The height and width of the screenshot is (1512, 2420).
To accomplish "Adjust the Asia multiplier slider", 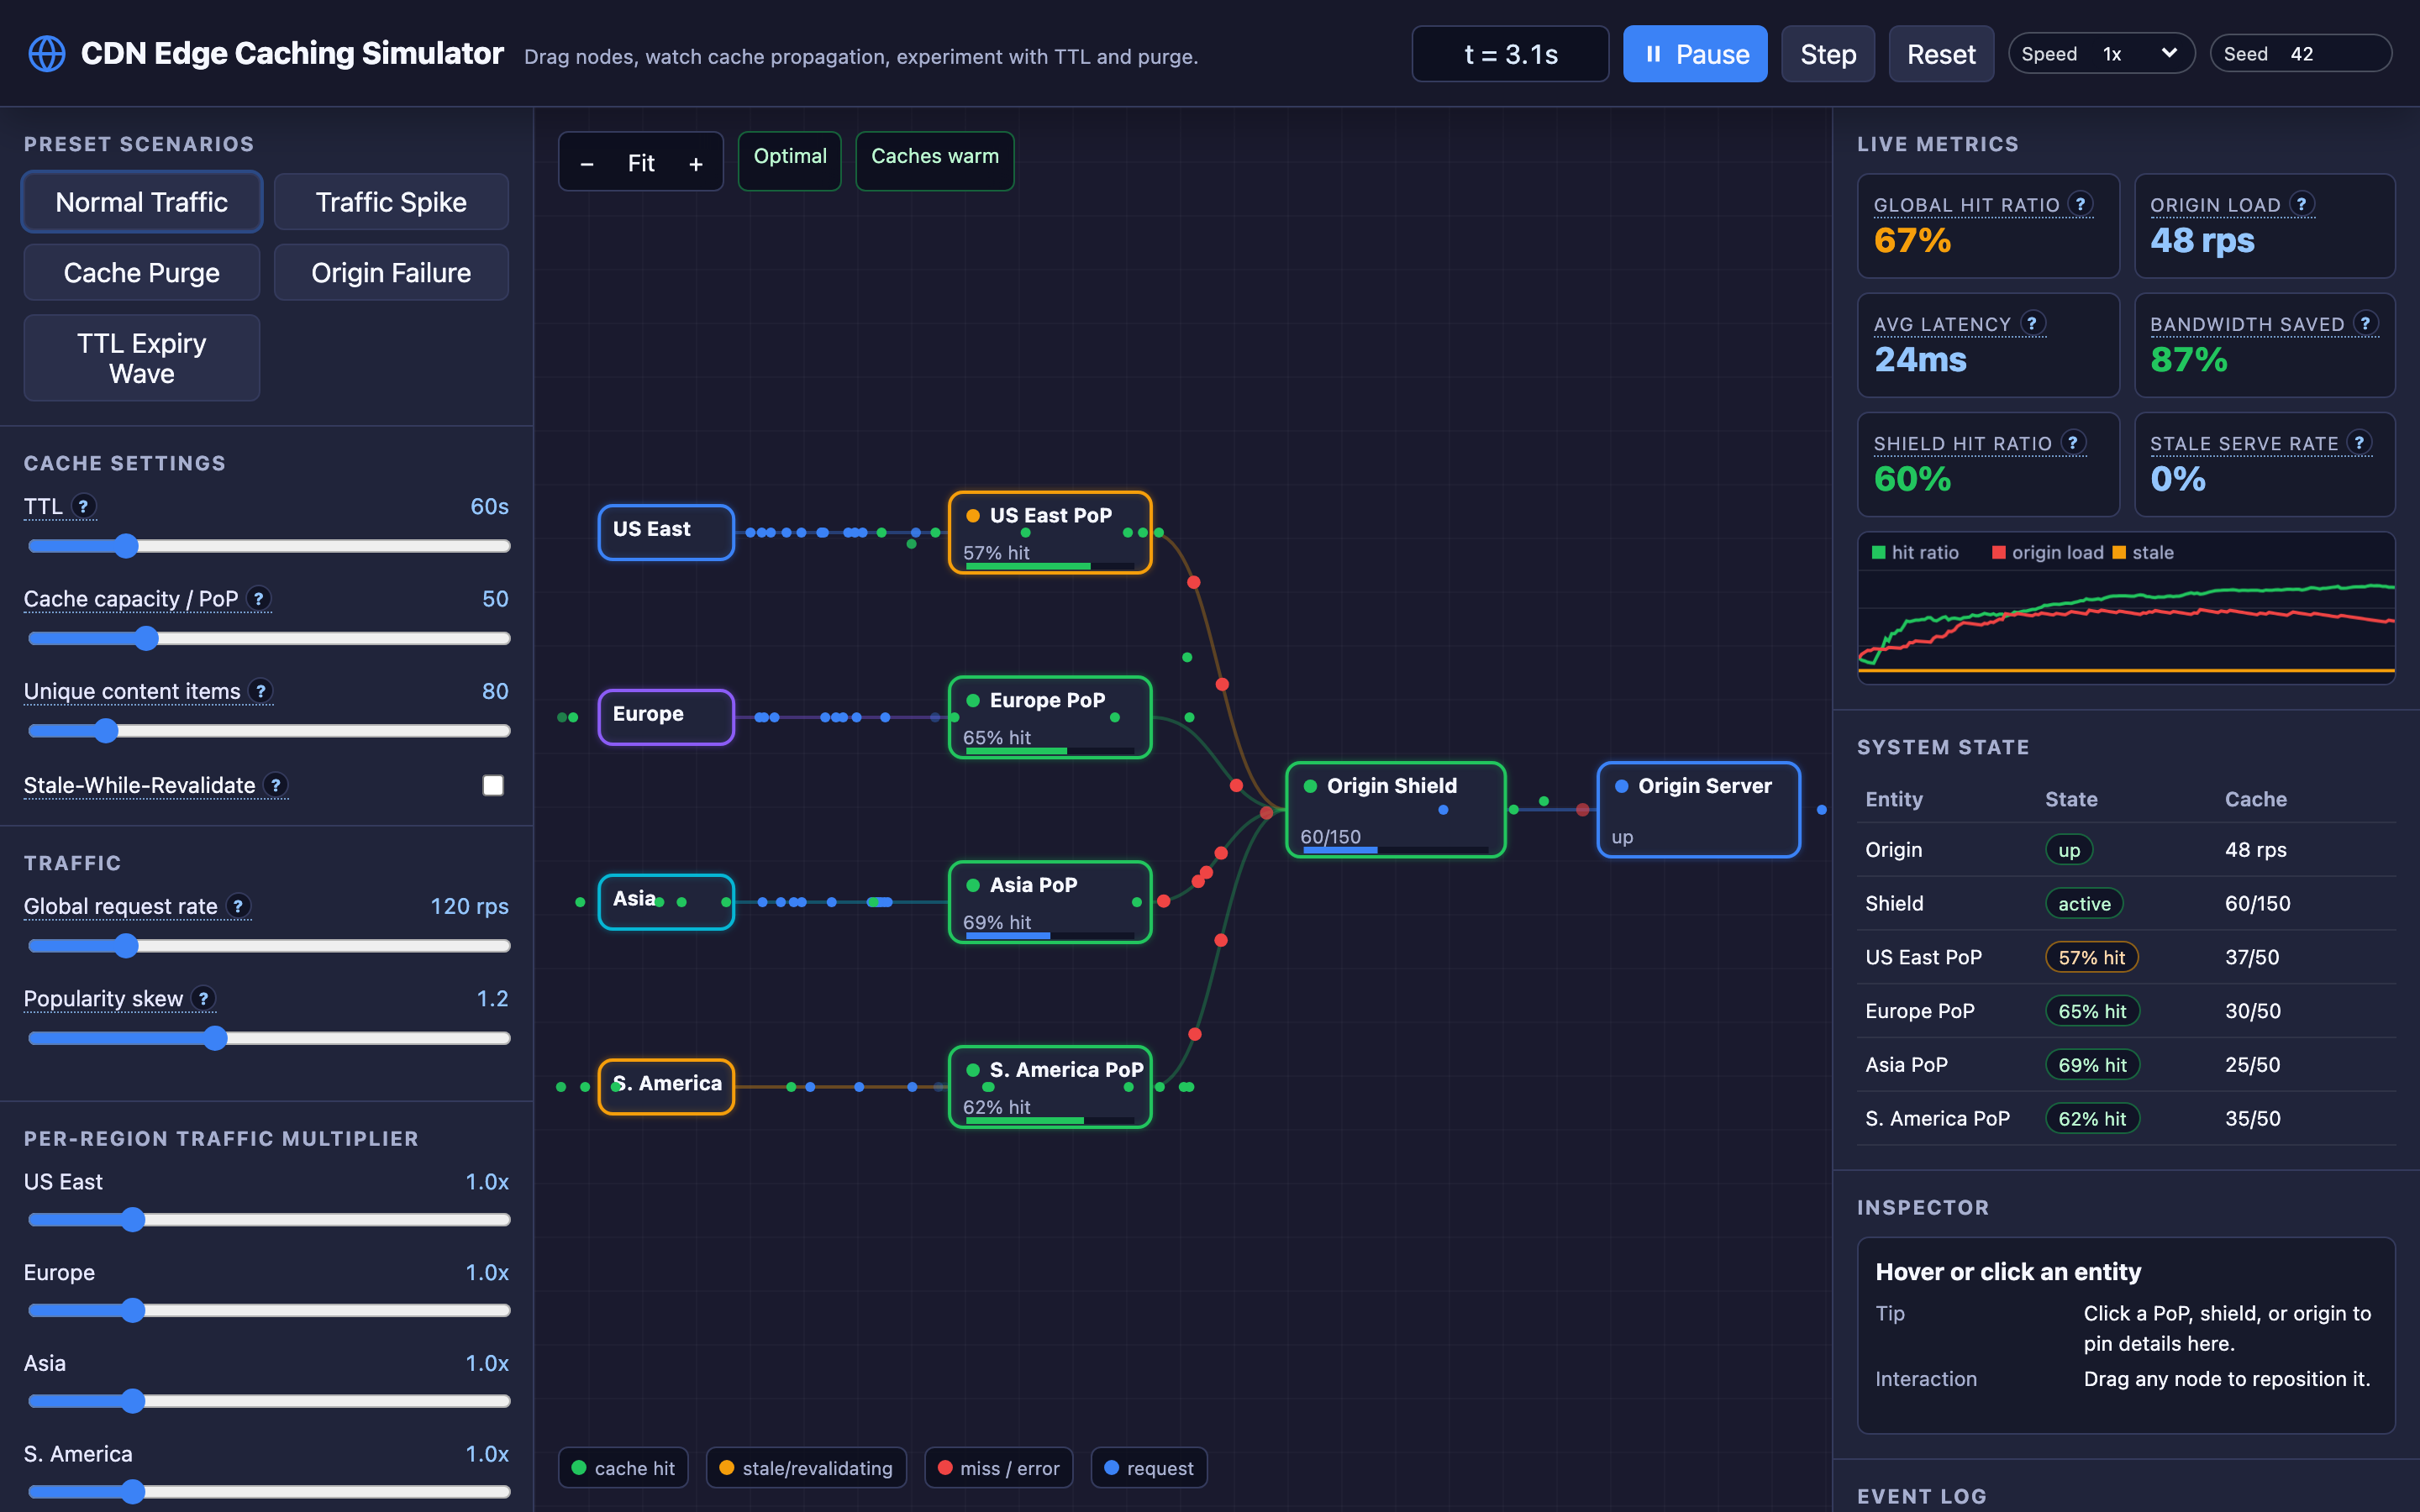I will tap(269, 1401).
